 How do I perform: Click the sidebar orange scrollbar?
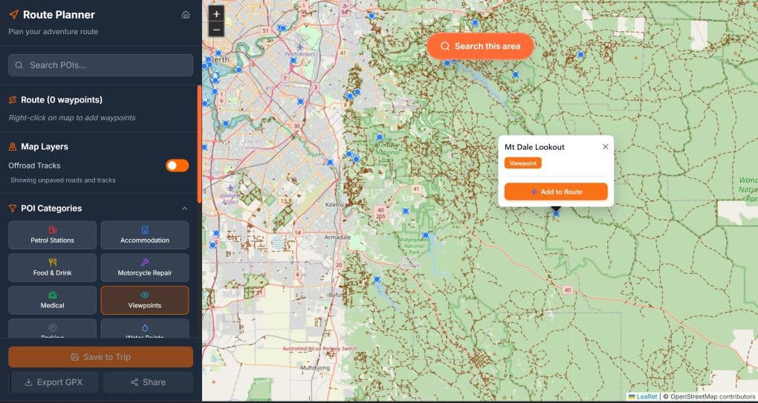click(x=199, y=144)
